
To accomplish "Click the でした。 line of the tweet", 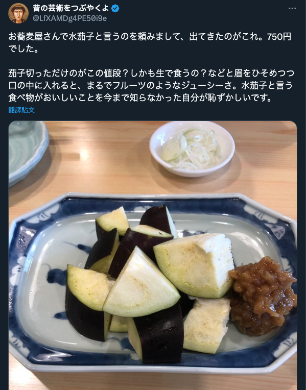I will click(24, 49).
